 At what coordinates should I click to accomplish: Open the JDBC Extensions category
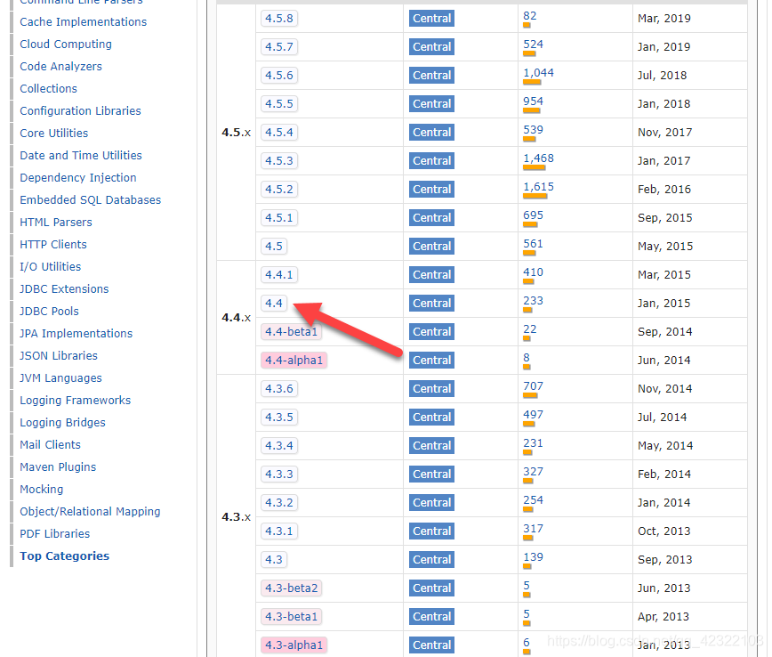64,288
